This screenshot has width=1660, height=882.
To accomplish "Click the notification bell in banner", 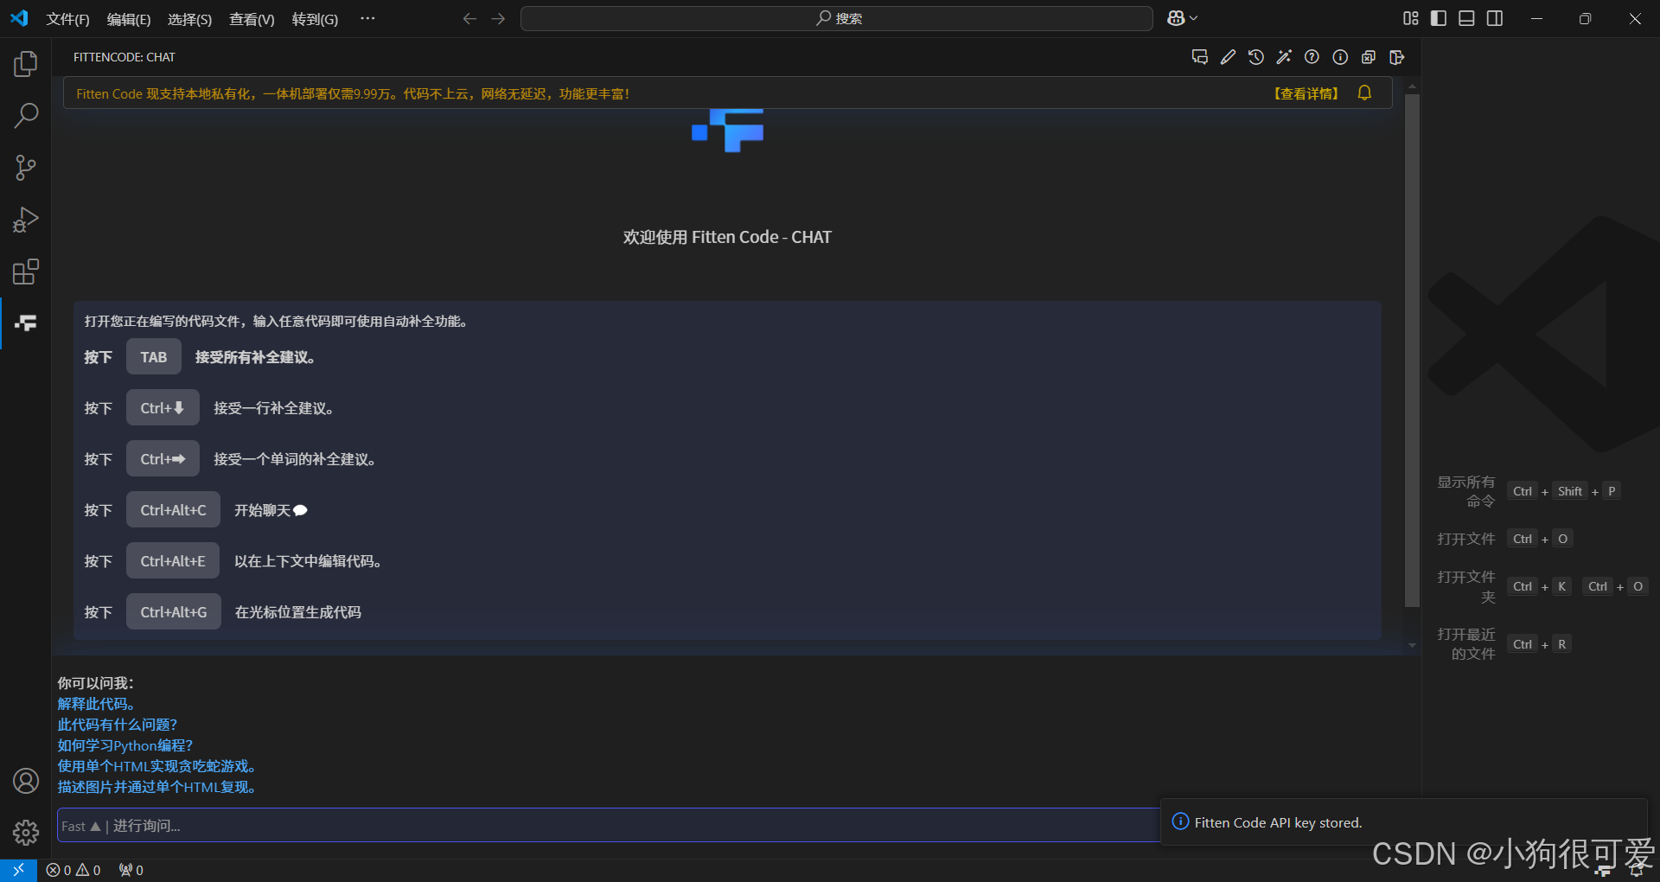I will pos(1364,93).
